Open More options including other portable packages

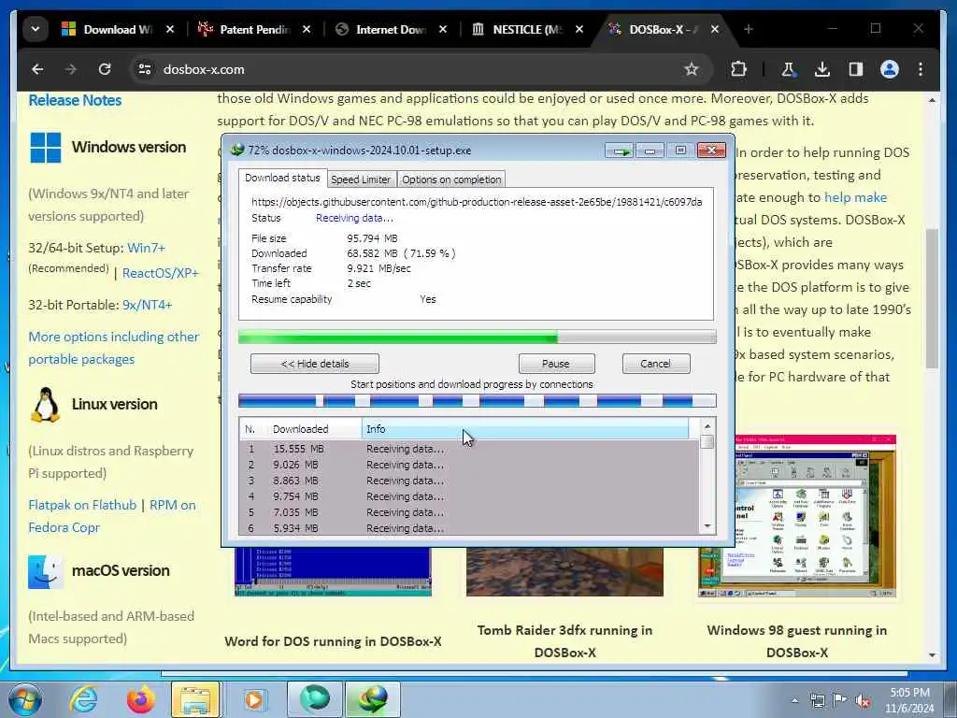click(x=113, y=348)
